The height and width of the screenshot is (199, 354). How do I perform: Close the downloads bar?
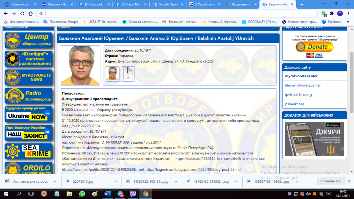click(349, 181)
